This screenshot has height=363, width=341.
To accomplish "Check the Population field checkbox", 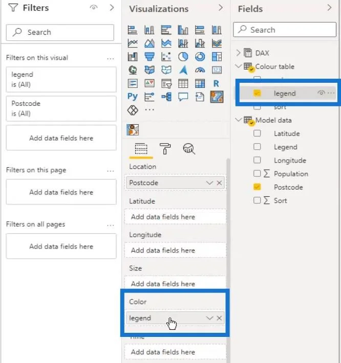I will [x=257, y=173].
